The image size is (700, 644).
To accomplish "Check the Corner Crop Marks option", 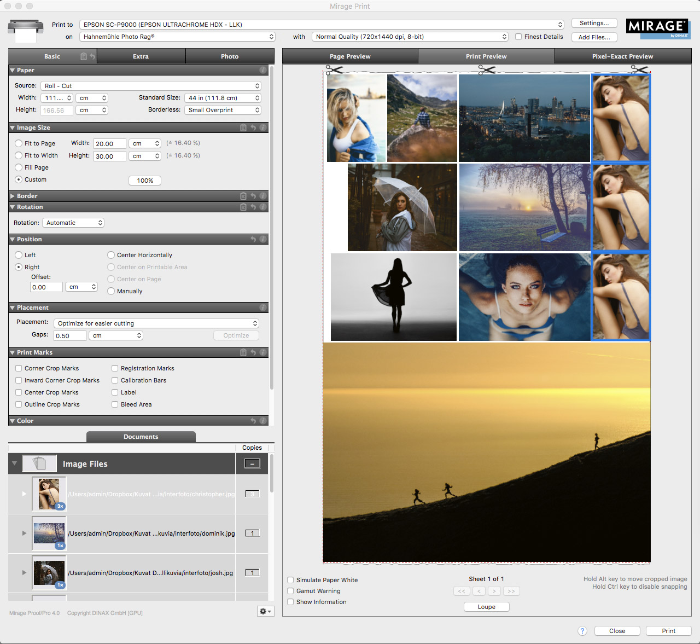I will [19, 368].
